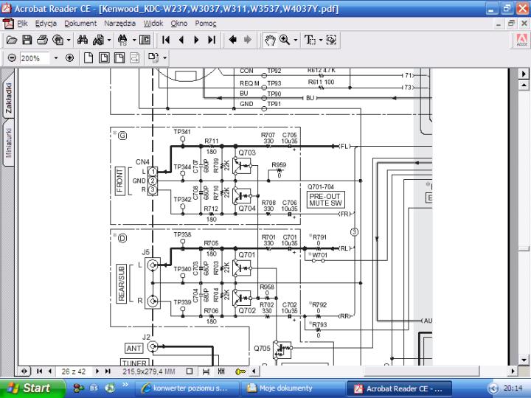Viewport: 531px width, 398px height.
Task: Open the Narzędzia menu
Action: point(120,24)
